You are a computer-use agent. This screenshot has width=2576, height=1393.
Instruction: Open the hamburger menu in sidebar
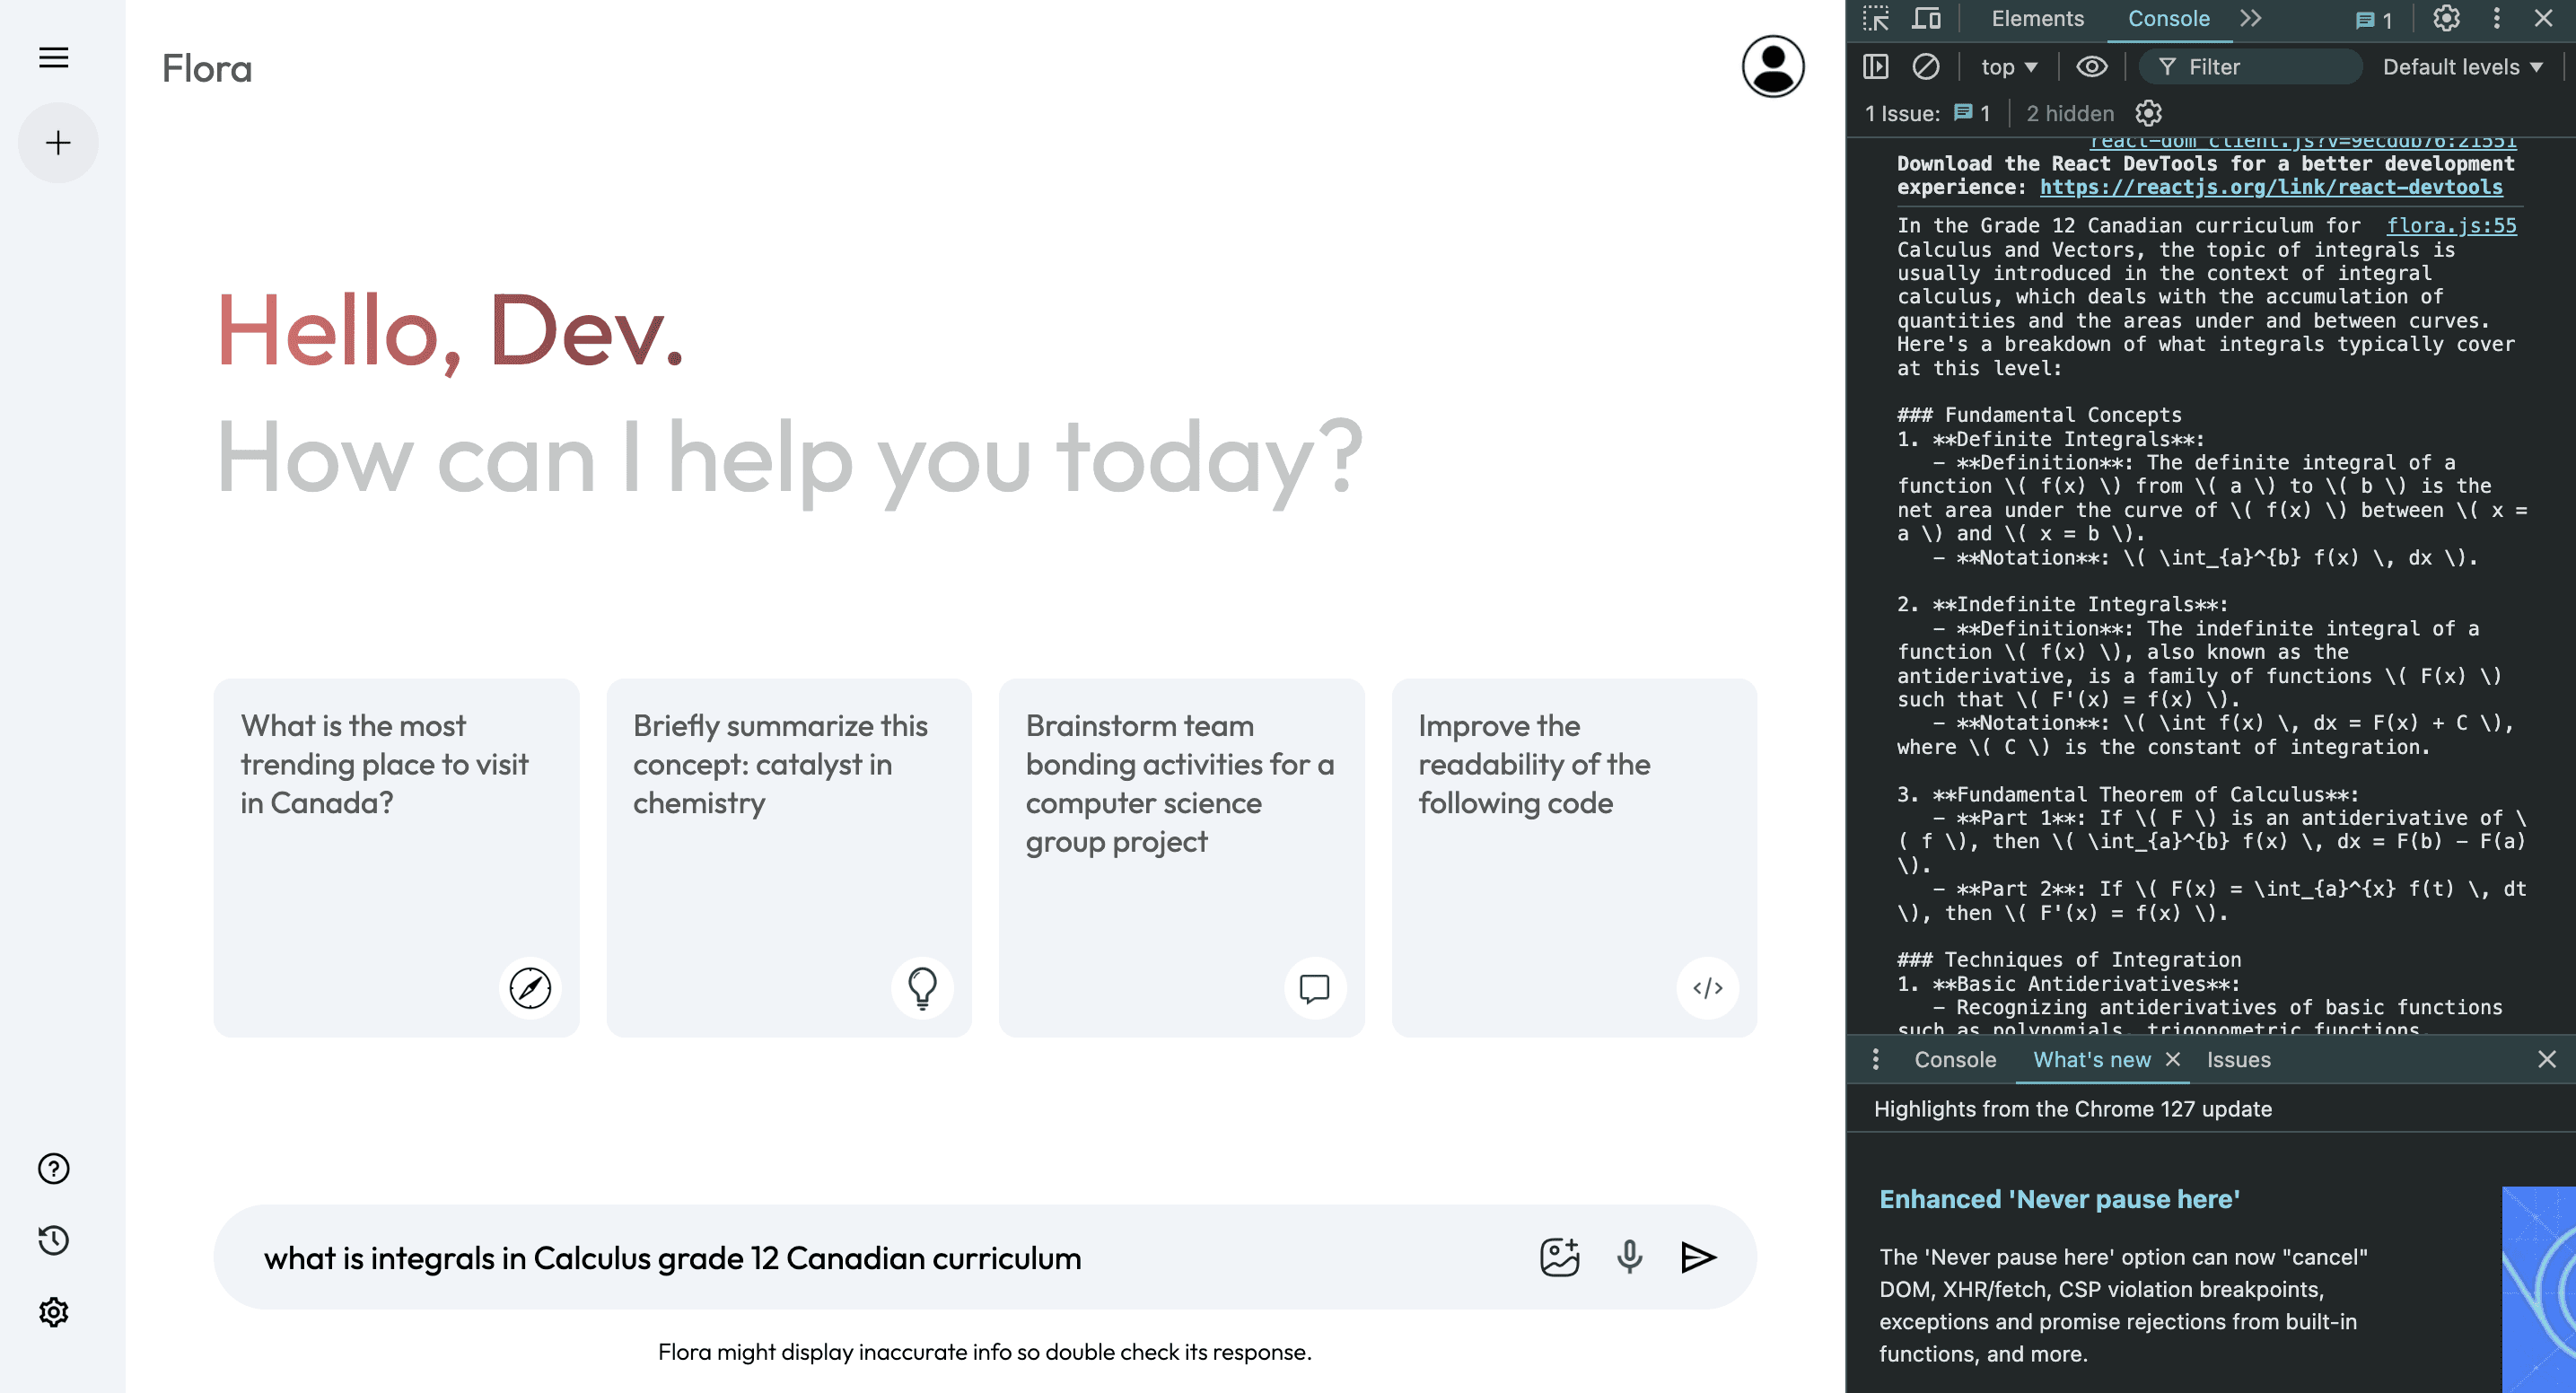coord(54,58)
